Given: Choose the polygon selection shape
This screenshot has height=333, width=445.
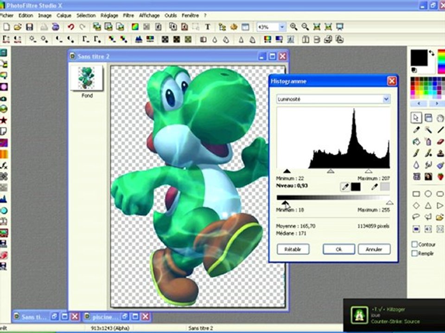Looking at the screenshot, I should [428, 217].
